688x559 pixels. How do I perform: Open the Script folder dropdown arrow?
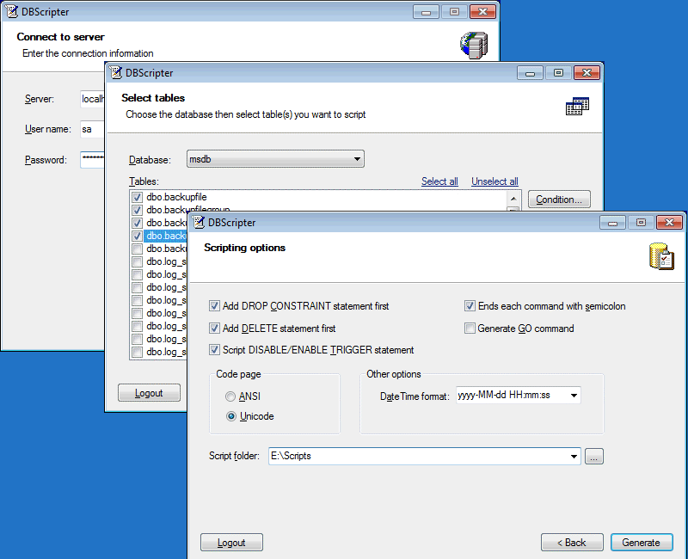[x=574, y=457]
